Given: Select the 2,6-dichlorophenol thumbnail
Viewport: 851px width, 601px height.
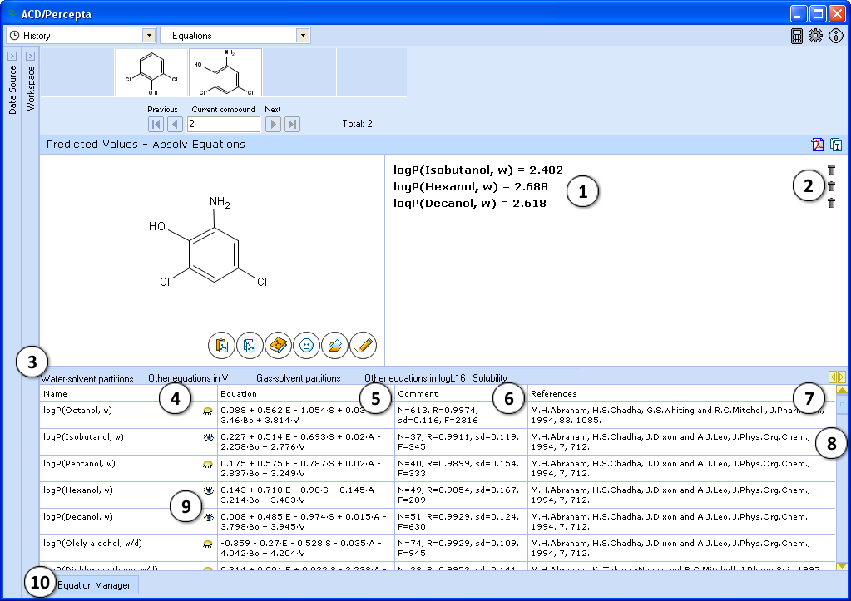Looking at the screenshot, I should [x=151, y=72].
